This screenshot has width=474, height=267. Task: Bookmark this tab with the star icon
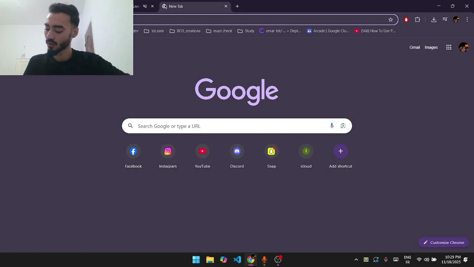[390, 20]
